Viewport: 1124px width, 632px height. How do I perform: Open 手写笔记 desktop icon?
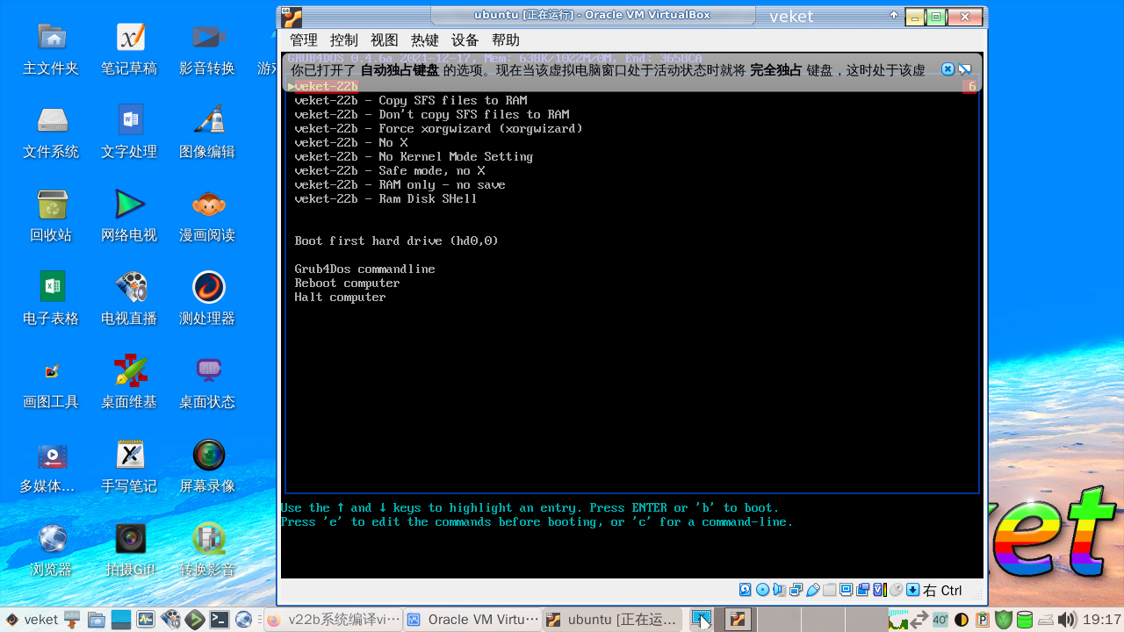(x=129, y=467)
